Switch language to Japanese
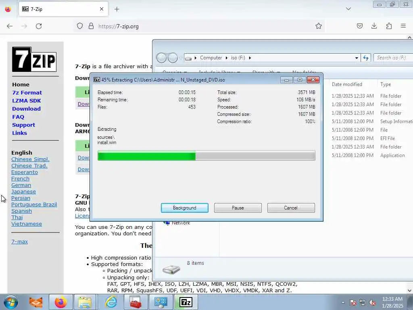The height and width of the screenshot is (310, 413). (23, 192)
